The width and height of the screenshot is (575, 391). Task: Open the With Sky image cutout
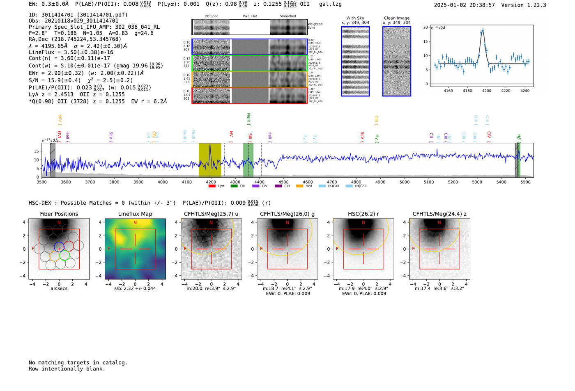click(355, 61)
